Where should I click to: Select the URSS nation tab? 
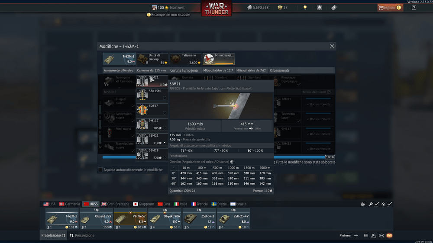click(91, 204)
